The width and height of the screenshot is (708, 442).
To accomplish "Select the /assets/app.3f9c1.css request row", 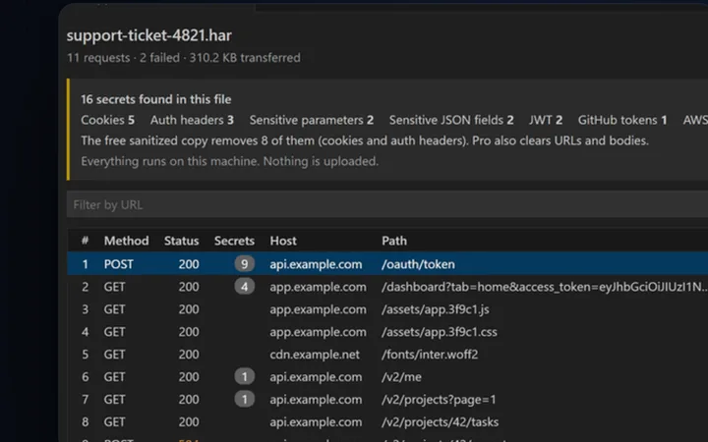I will tap(387, 332).
